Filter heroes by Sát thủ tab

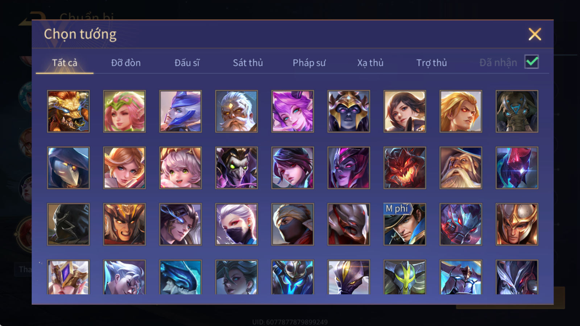tap(248, 63)
